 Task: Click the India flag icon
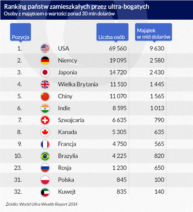(x=45, y=108)
